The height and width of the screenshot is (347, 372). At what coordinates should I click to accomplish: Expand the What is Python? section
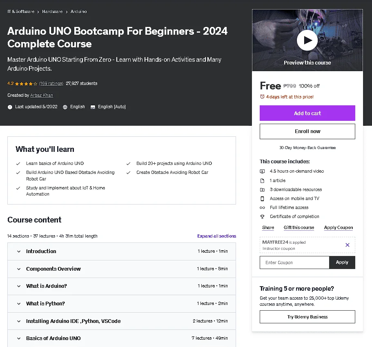122,304
